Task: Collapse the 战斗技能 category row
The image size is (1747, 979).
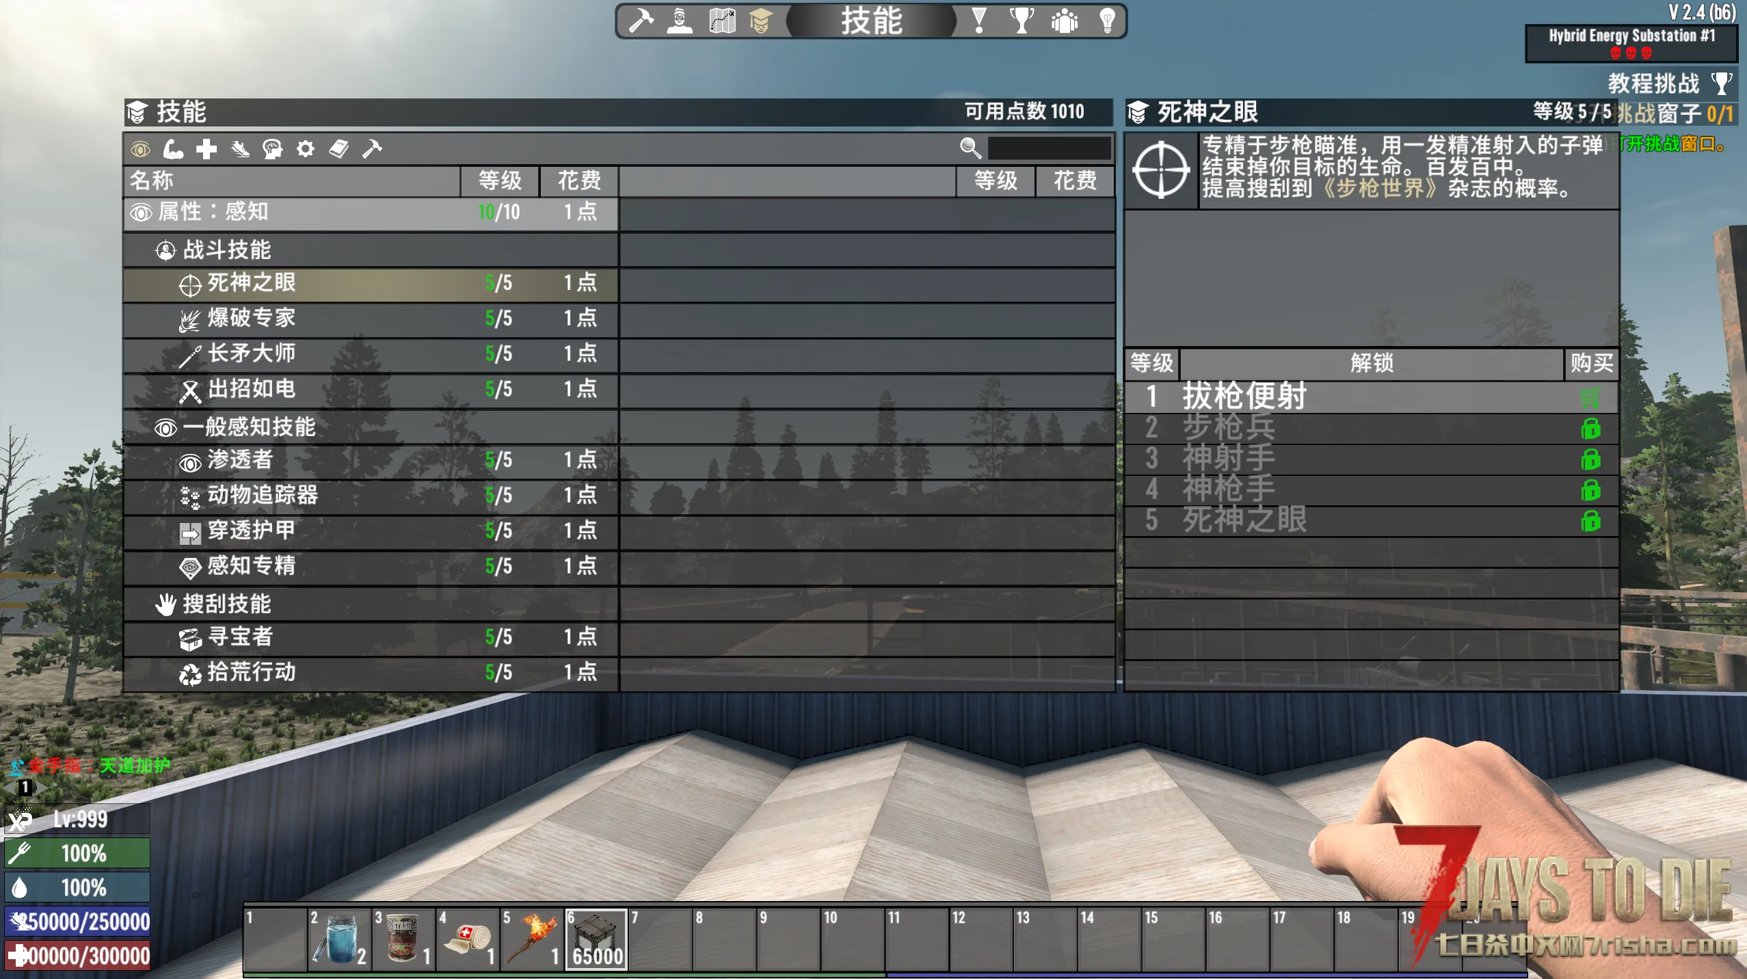Action: 227,250
